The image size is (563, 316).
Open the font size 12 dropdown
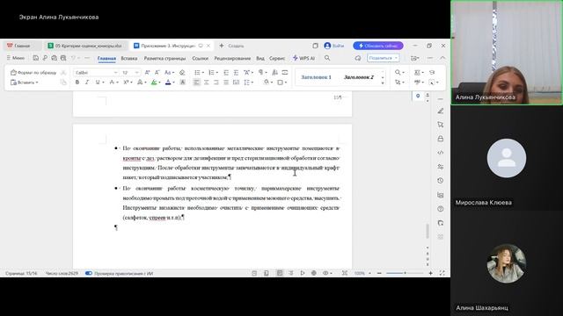[x=137, y=72]
